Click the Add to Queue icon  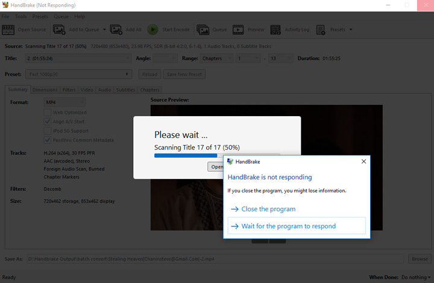(x=59, y=30)
